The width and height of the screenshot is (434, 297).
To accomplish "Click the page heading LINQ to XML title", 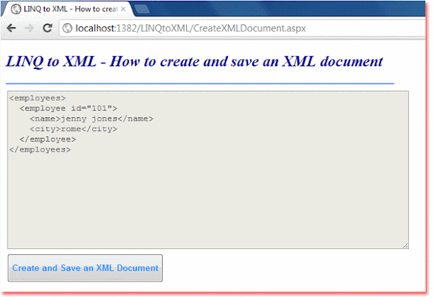I will (195, 62).
